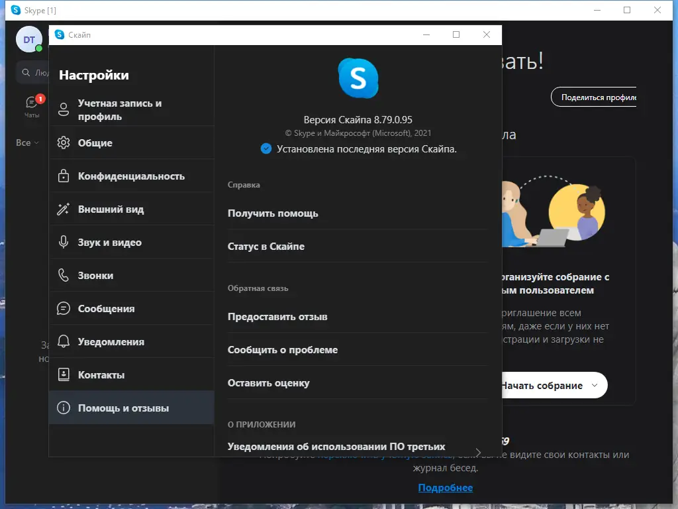This screenshot has height=509, width=678.
Task: Open Контакты settings section
Action: coord(132,374)
